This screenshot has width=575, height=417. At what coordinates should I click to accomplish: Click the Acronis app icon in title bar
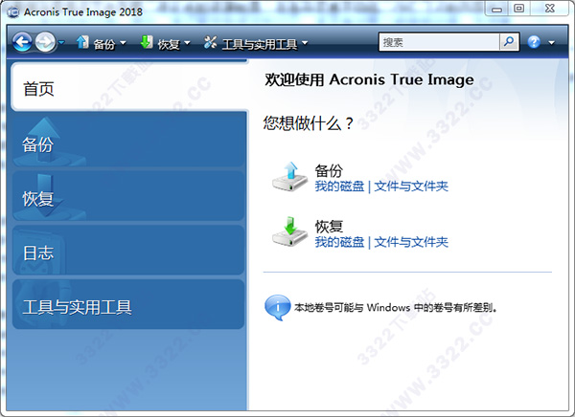13,12
